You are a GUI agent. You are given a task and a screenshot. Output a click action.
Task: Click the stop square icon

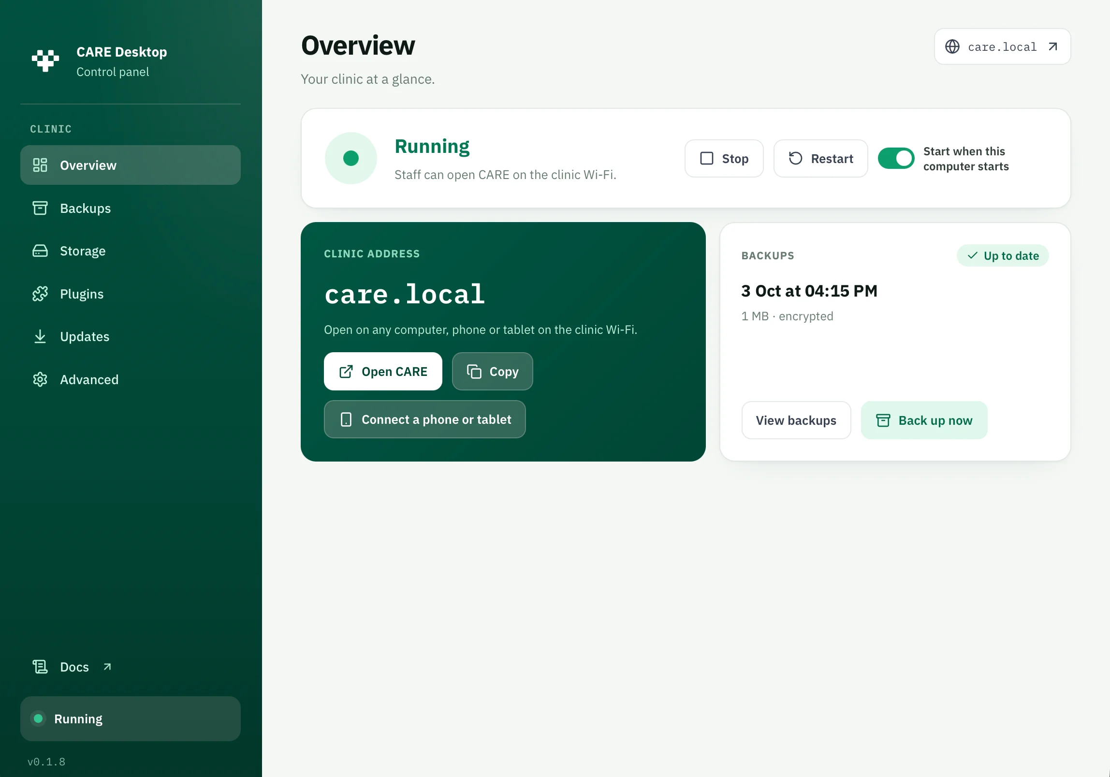(x=706, y=158)
